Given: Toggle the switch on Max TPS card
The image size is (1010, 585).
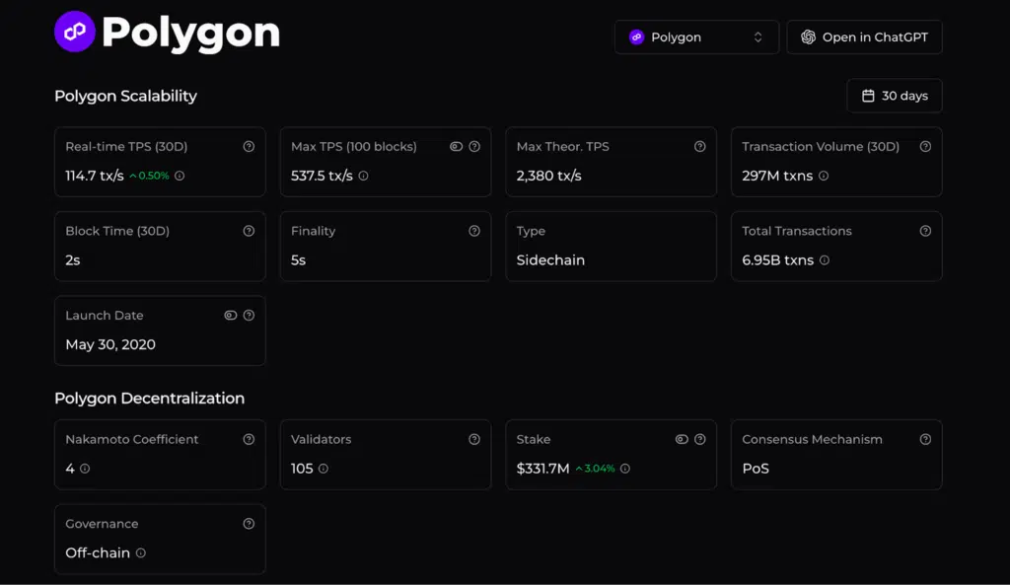Looking at the screenshot, I should 456,147.
